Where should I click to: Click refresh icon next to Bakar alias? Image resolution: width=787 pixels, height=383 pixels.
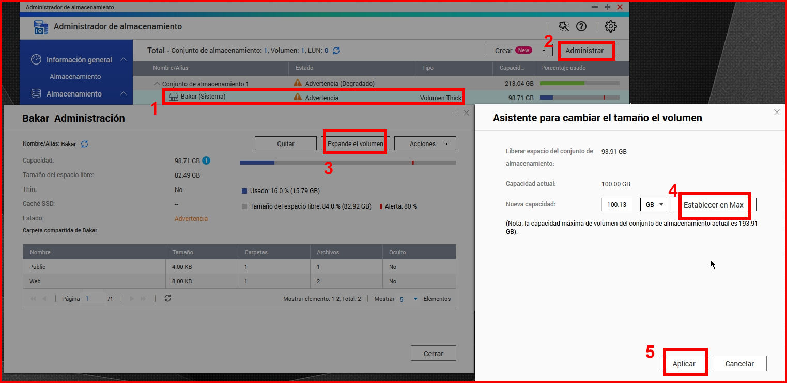(85, 144)
